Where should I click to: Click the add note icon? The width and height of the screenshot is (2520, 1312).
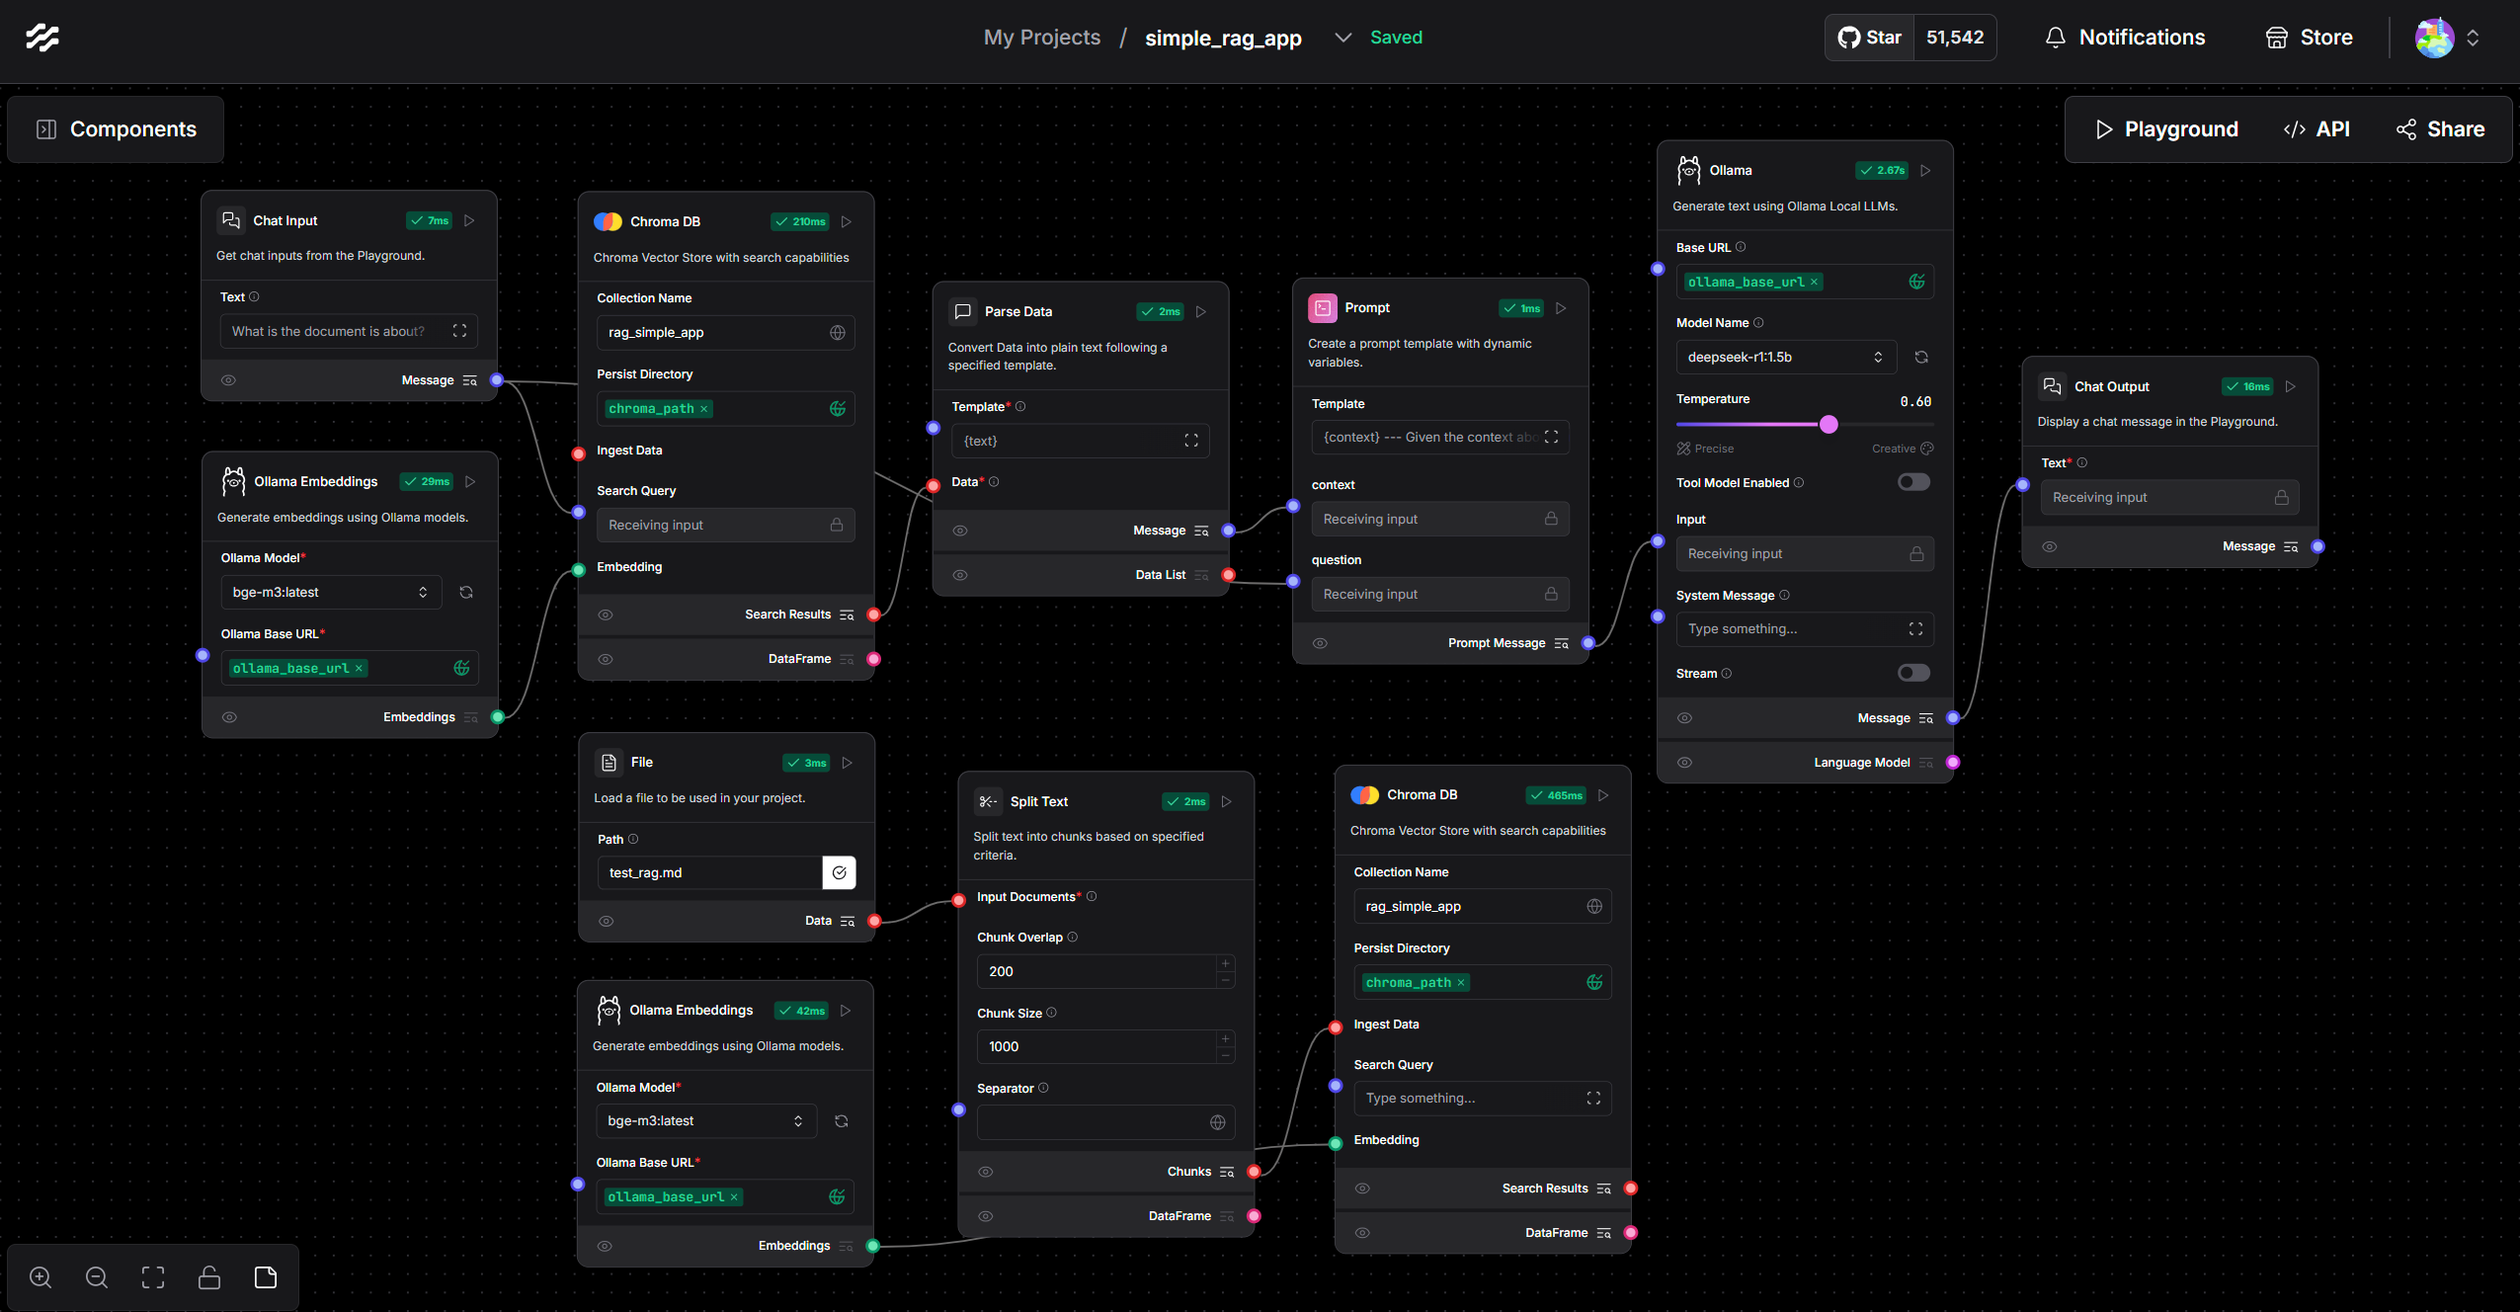tap(266, 1277)
